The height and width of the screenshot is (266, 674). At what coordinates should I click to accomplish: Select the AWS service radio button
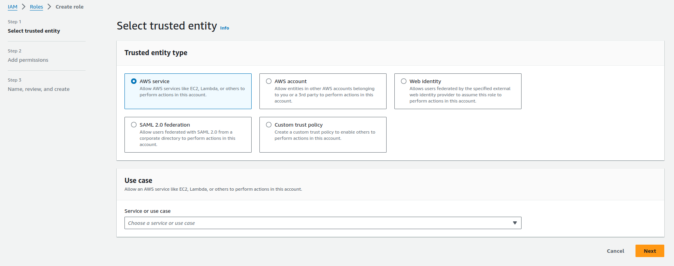coord(134,81)
